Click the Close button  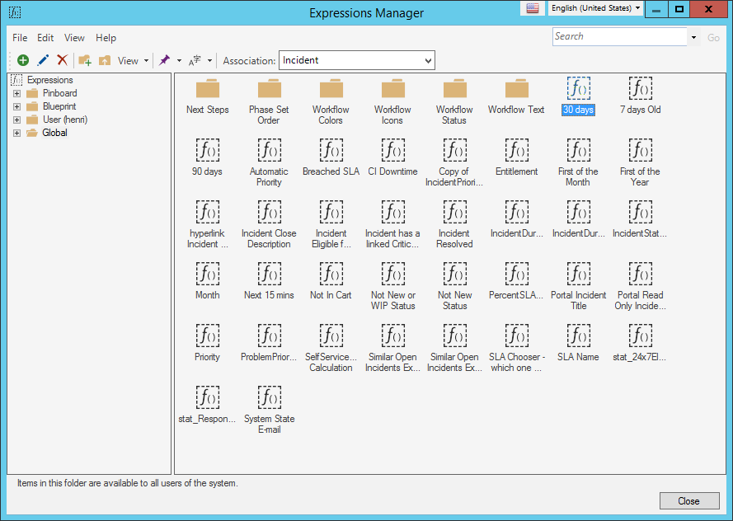tap(689, 501)
